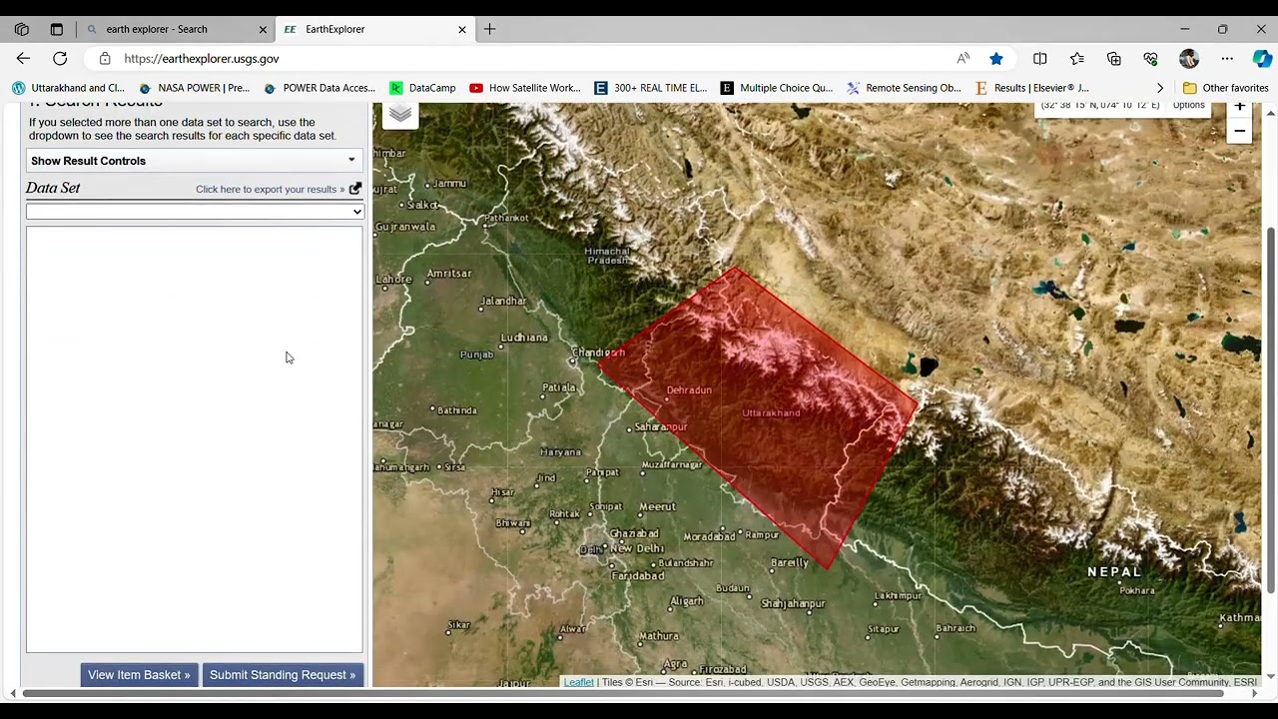The width and height of the screenshot is (1278, 719).
Task: Open the tab actions menu icon
Action: click(57, 29)
